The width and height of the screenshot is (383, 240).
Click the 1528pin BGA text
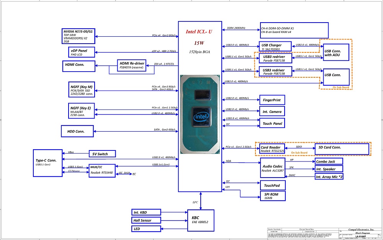click(199, 52)
